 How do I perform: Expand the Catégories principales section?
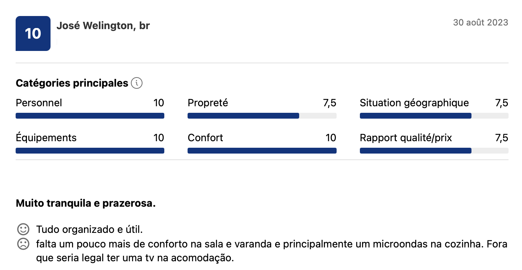[72, 83]
